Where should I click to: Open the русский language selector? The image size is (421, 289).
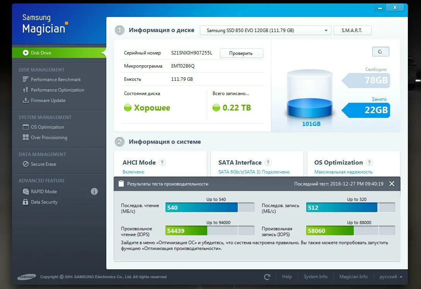tap(391, 277)
